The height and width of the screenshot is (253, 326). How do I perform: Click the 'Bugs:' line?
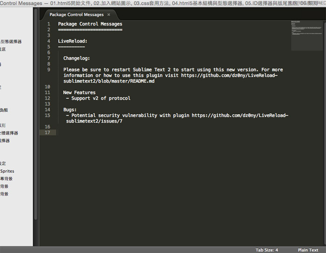tap(70, 110)
